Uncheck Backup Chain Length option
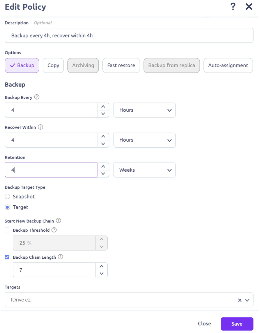 pos(7,257)
